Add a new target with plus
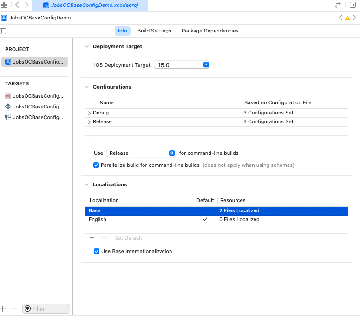The width and height of the screenshot is (360, 318). point(3,309)
